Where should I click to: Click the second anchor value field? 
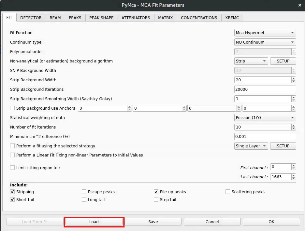157,108
